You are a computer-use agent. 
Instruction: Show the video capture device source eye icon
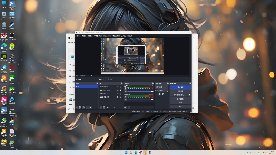(118, 90)
